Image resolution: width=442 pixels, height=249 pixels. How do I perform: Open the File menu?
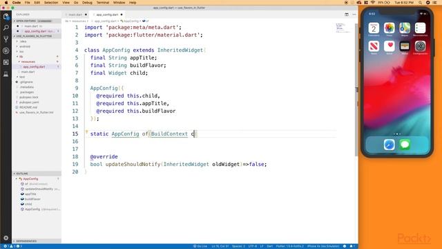pyautogui.click(x=28, y=3)
